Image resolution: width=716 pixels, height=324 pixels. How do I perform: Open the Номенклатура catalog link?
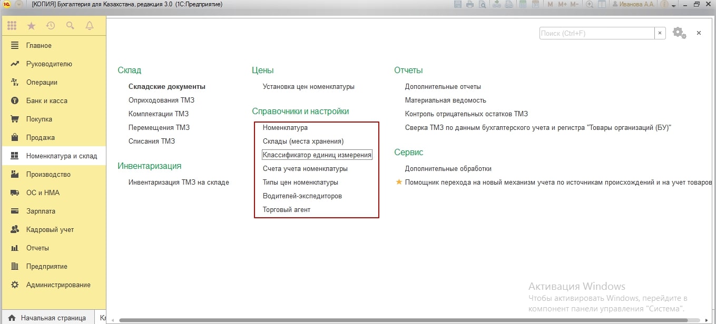coord(285,127)
